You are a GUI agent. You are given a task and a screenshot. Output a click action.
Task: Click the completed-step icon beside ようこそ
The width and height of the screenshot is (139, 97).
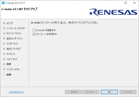pyautogui.click(x=4, y=23)
